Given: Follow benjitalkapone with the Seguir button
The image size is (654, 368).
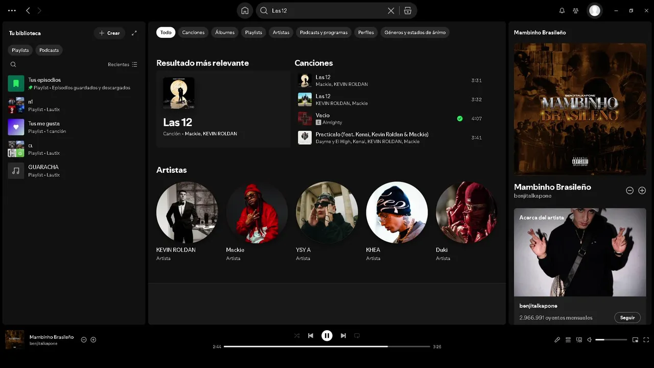Looking at the screenshot, I should [627, 317].
